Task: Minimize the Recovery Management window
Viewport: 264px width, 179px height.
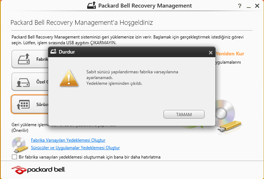Action: [x=249, y=6]
